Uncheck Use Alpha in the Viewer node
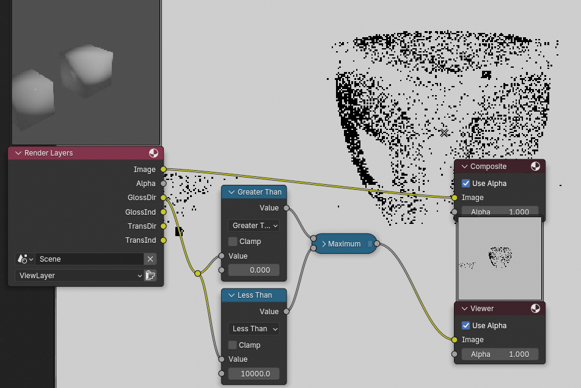The image size is (581, 388). pos(466,326)
